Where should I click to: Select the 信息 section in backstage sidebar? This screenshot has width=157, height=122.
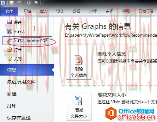tap(27, 70)
